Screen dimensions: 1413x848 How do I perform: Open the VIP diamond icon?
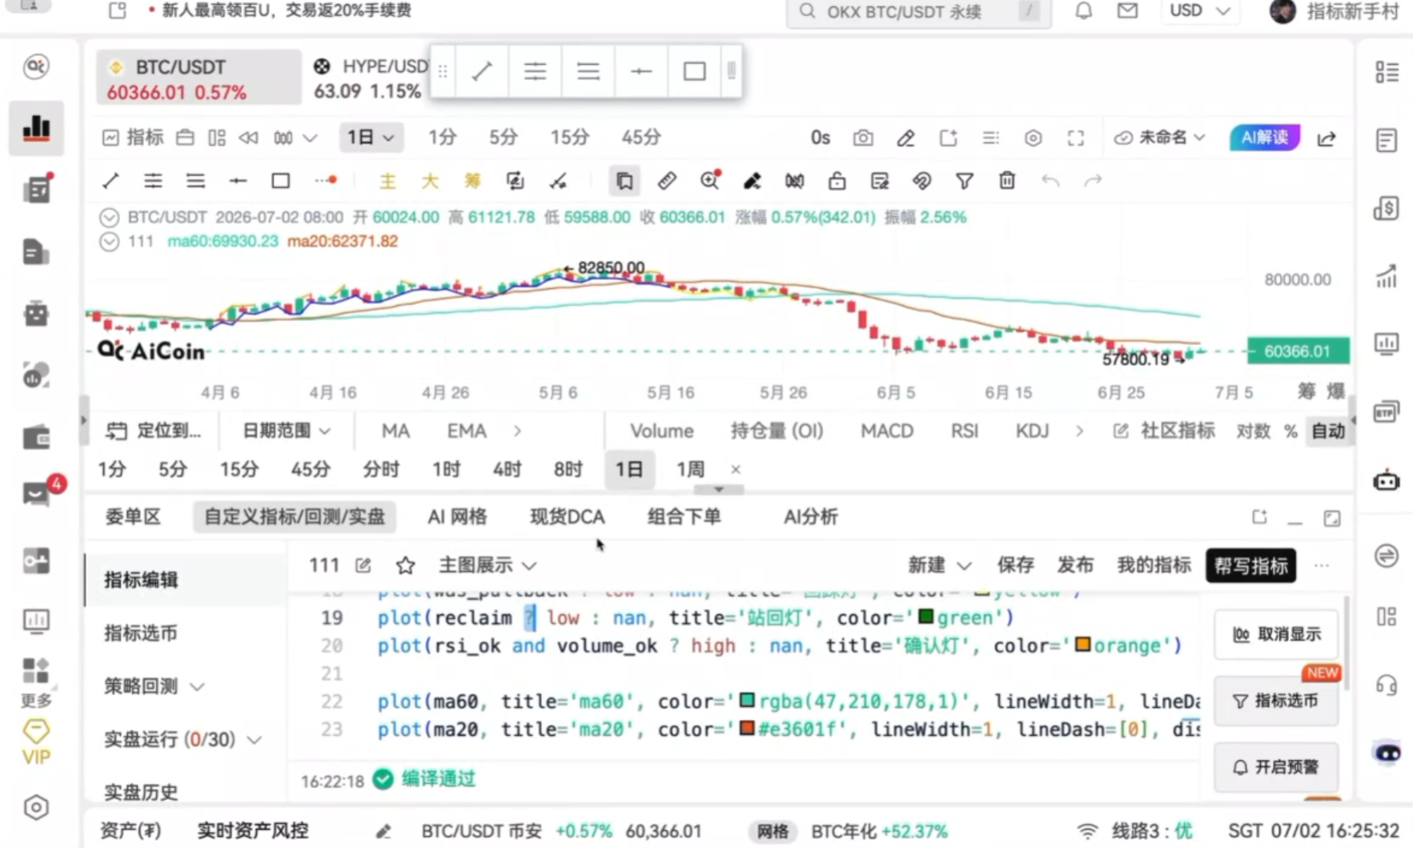[36, 741]
